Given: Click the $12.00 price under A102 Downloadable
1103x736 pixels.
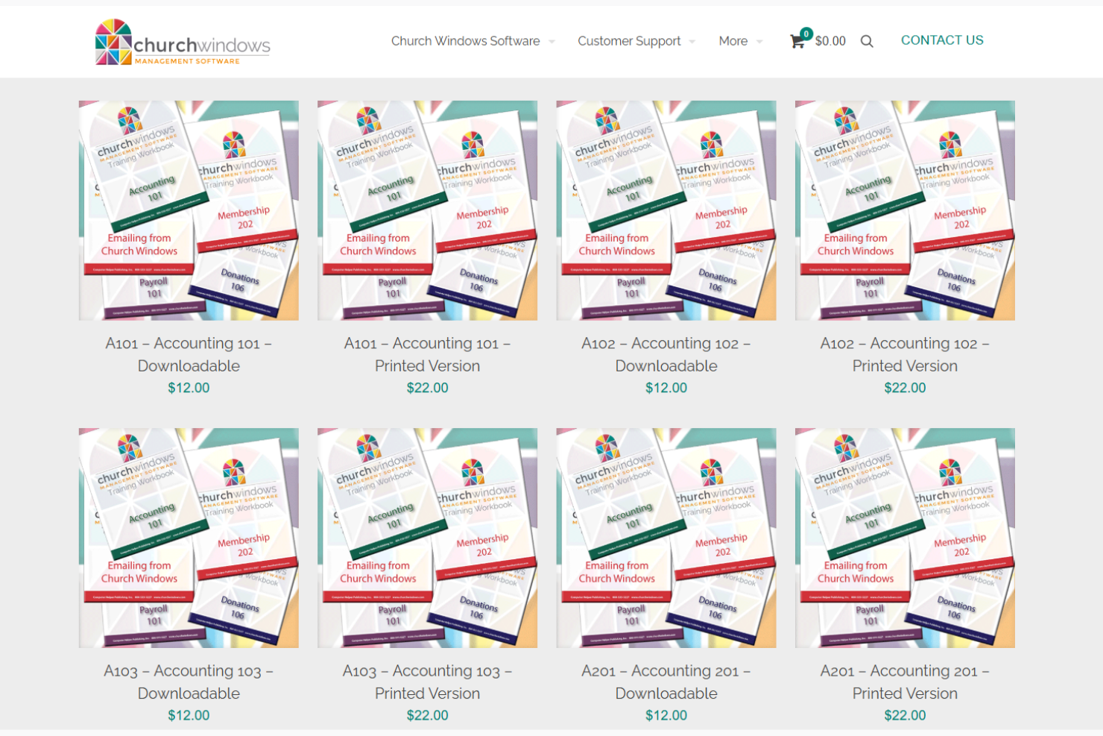Looking at the screenshot, I should (666, 388).
